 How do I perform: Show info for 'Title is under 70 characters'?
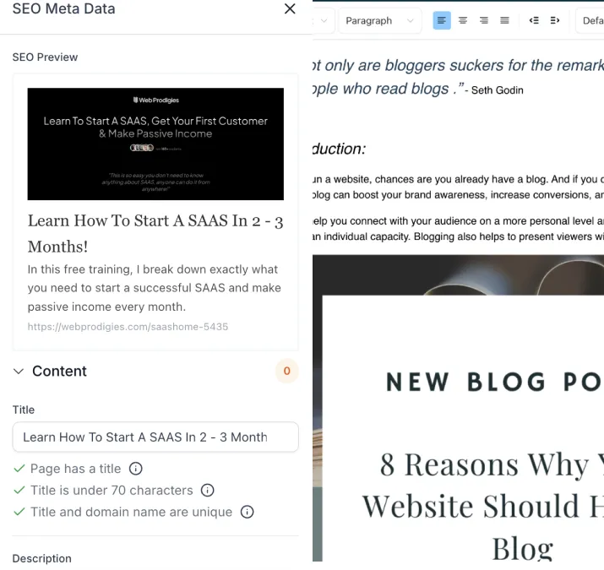click(x=207, y=490)
